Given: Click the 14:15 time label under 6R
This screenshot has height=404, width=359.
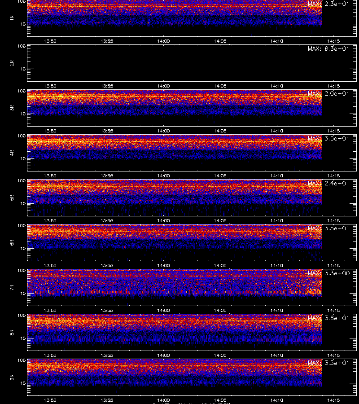Looking at the screenshot, I should click(x=333, y=265).
